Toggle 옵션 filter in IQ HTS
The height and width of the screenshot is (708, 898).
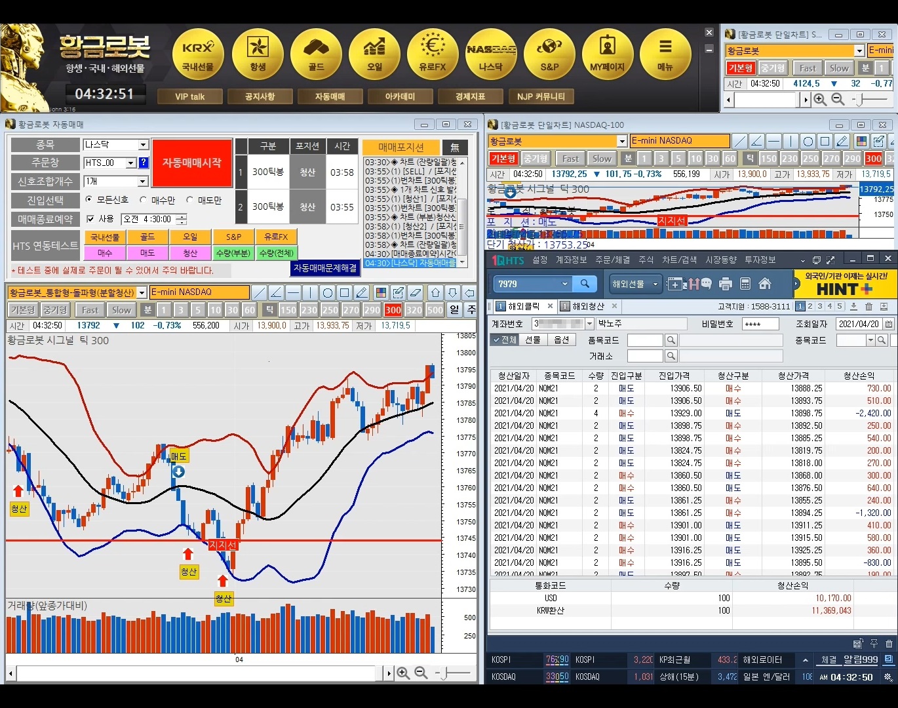click(561, 340)
